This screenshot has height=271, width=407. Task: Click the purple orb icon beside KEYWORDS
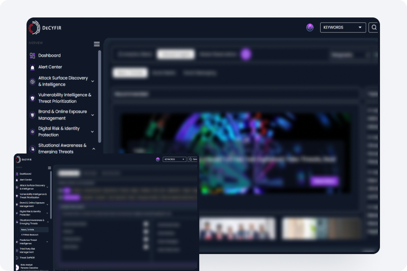[x=310, y=28]
